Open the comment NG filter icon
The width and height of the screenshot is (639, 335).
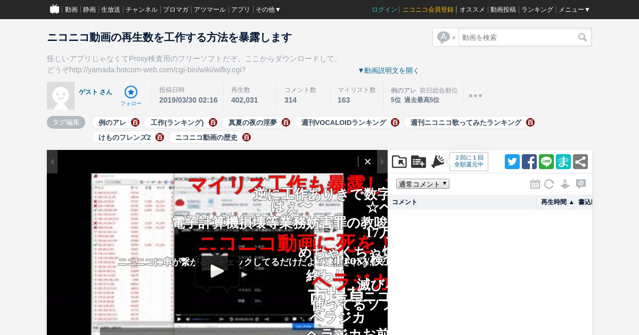tap(581, 184)
